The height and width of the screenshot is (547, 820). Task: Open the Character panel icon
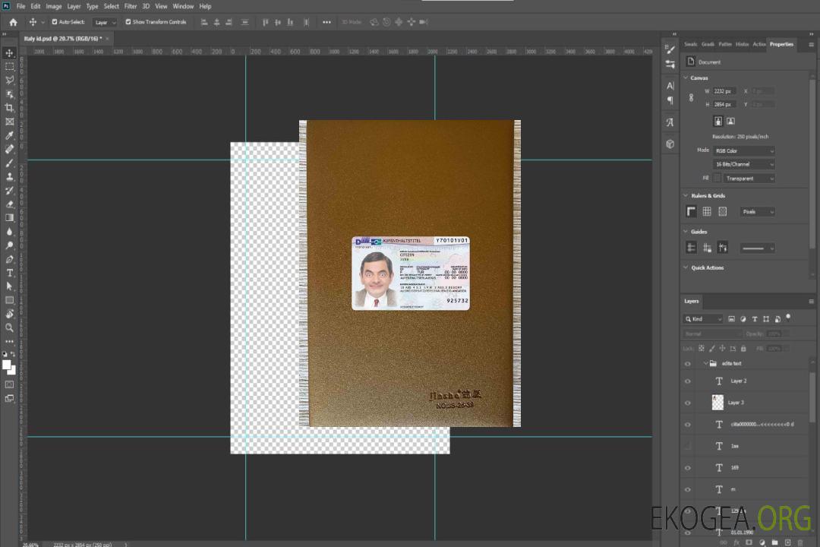point(670,85)
